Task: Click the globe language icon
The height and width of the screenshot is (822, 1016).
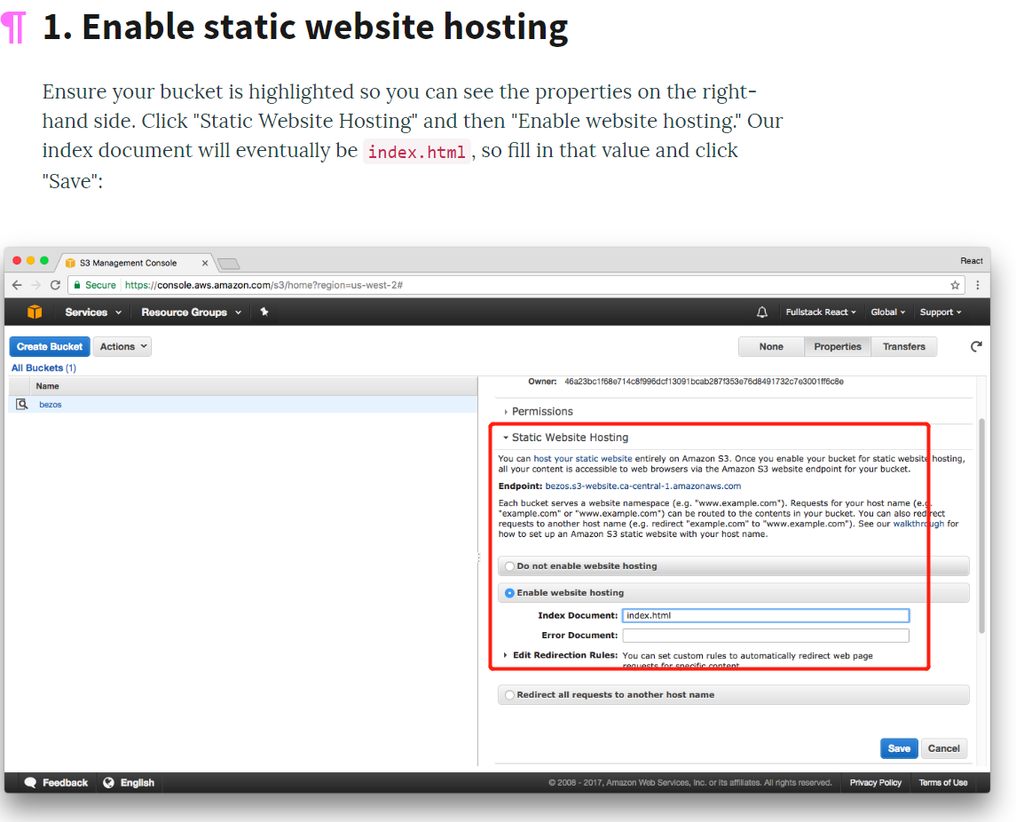Action: (x=109, y=782)
